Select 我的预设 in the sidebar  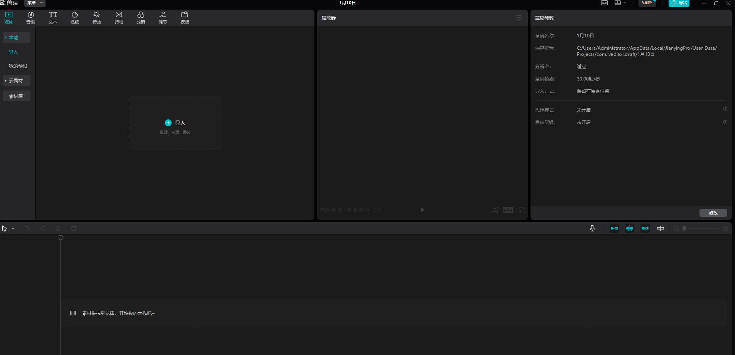pyautogui.click(x=18, y=66)
